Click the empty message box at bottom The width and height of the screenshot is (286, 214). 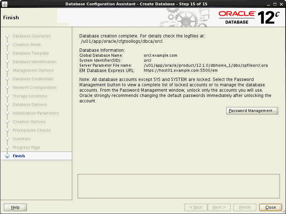point(178,186)
